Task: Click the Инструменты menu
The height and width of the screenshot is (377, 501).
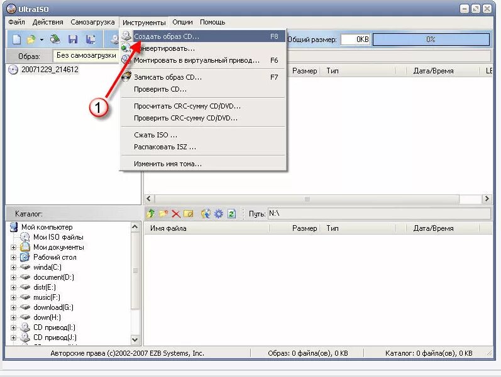Action: pos(144,23)
